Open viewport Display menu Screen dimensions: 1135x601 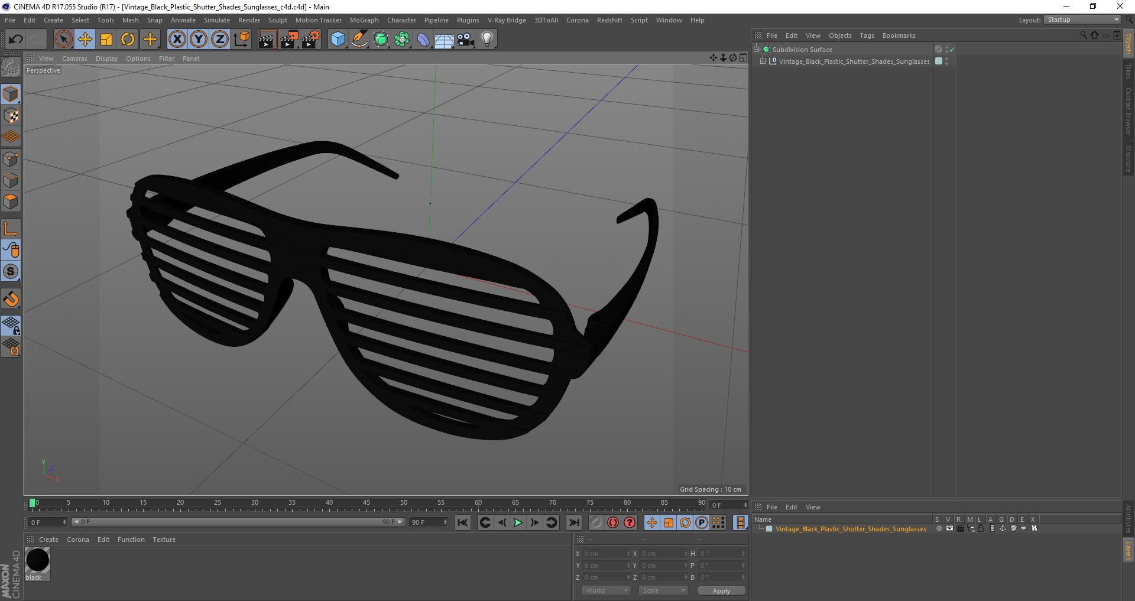tap(106, 59)
